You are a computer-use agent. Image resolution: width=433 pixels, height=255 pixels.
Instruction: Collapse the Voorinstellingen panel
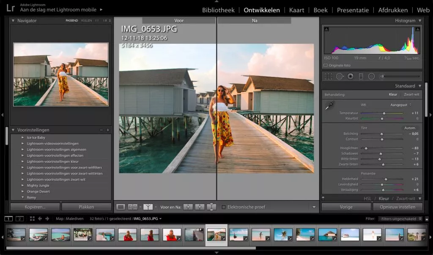pyautogui.click(x=13, y=130)
